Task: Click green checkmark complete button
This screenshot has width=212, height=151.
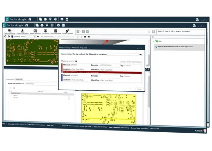Action: [87, 32]
